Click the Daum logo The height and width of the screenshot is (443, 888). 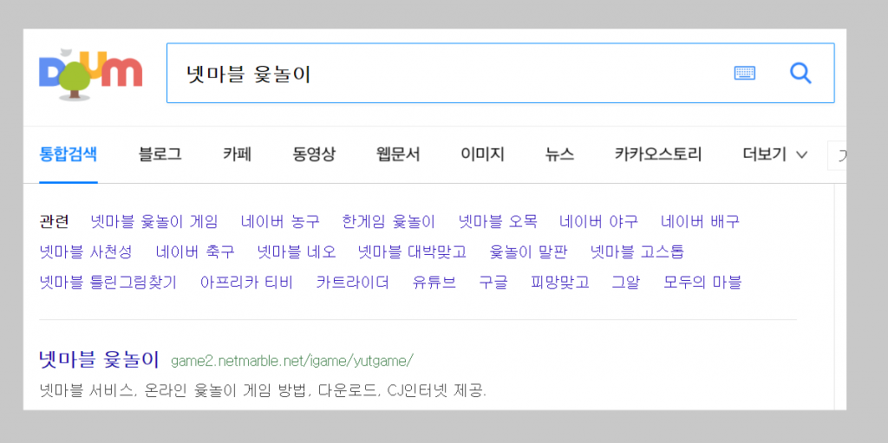90,75
